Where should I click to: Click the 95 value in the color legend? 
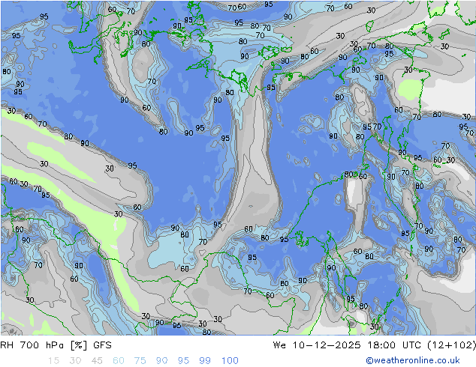tap(183, 361)
